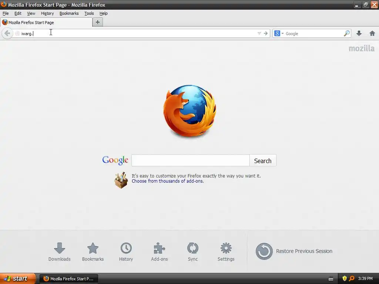Open History clock in bottom launcher
Screen dimensions: 379x284
pos(126,252)
